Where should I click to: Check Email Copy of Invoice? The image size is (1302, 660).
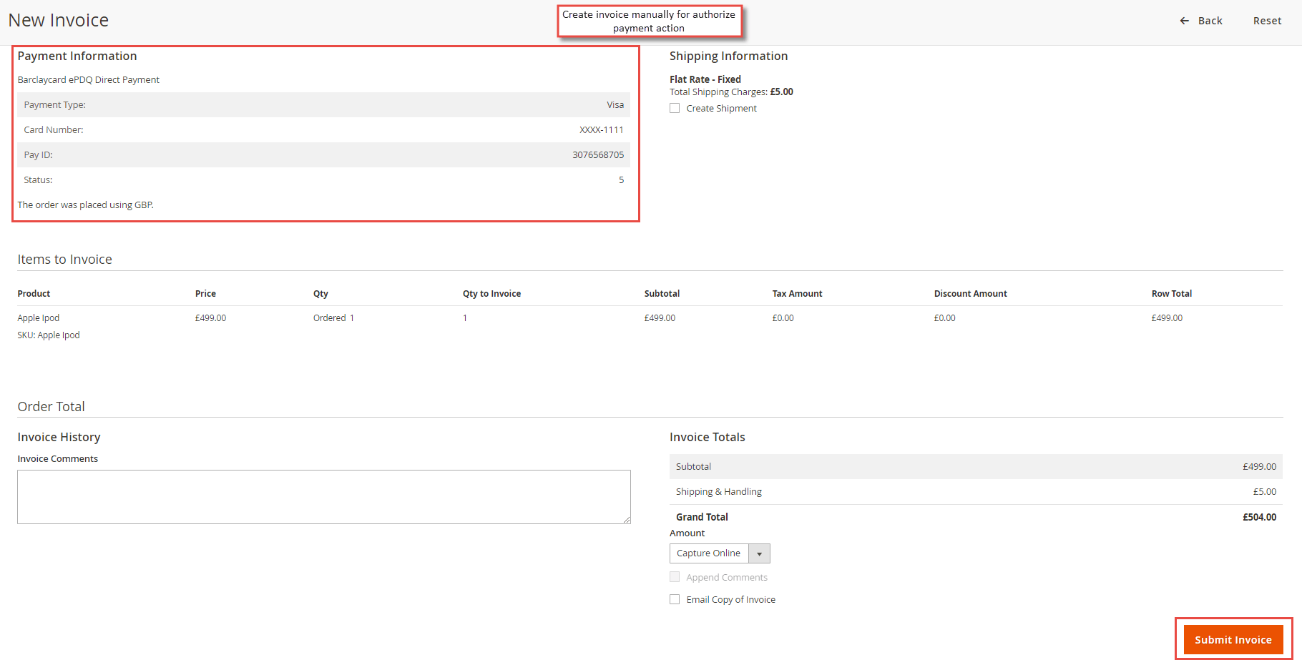tap(675, 599)
